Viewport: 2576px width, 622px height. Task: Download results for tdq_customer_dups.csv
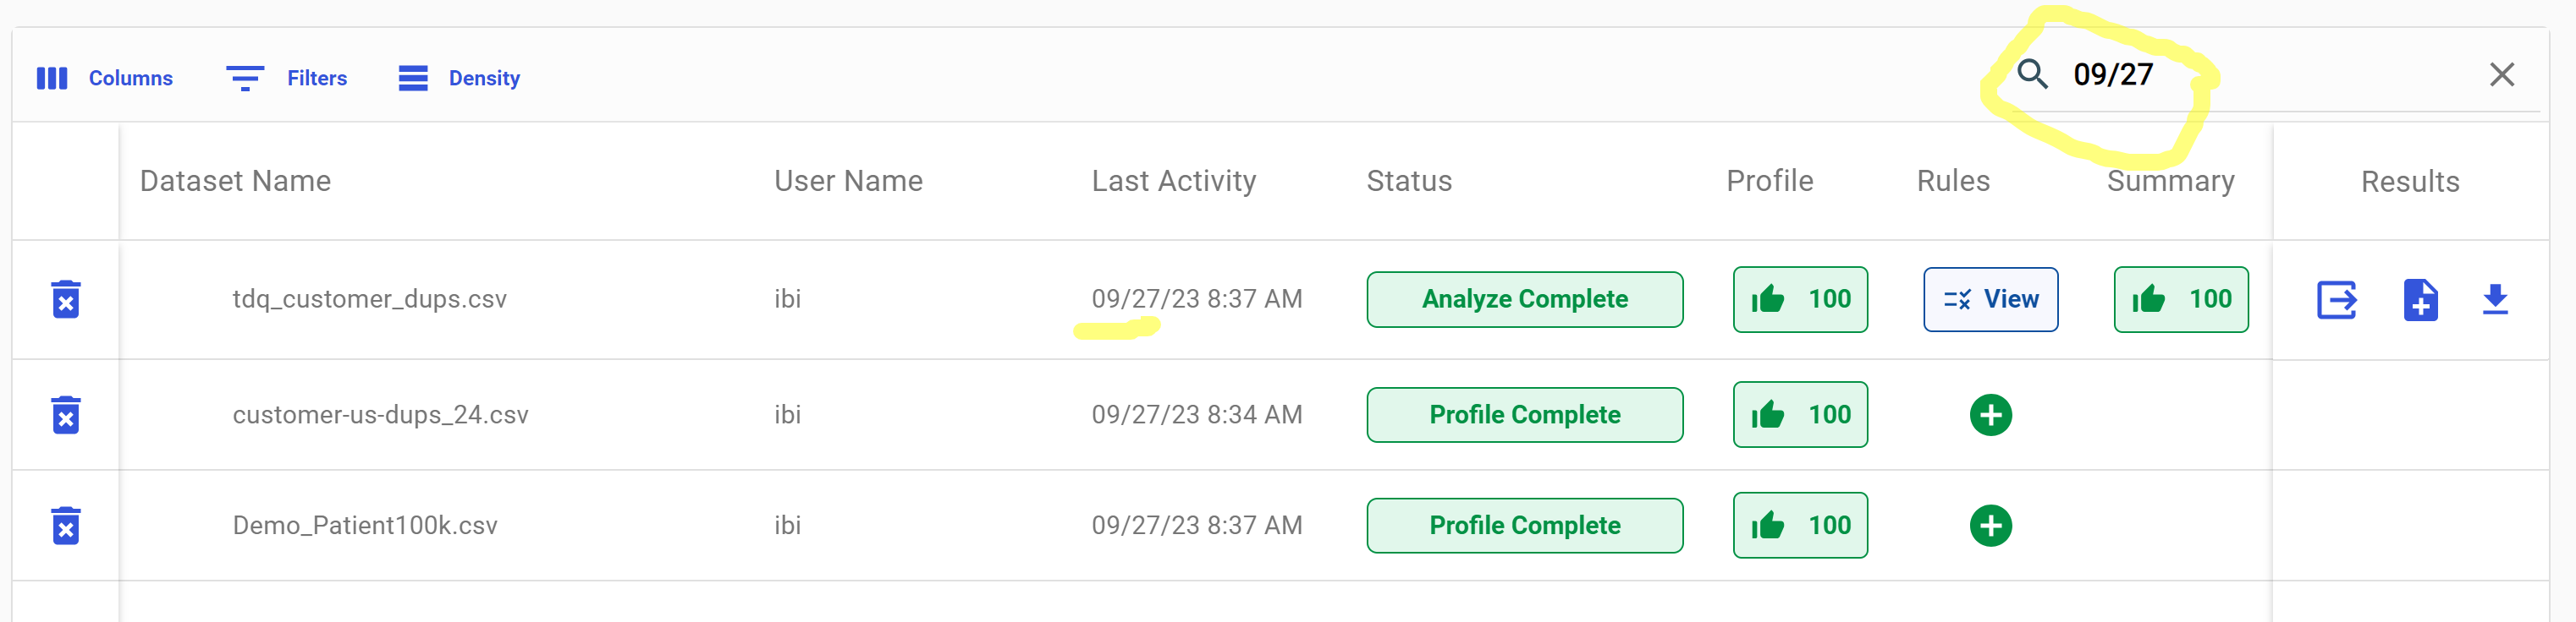2496,299
